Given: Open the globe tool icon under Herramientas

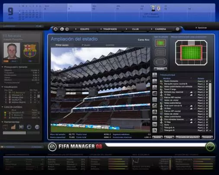Looking at the screenshot, I should point(37,127).
